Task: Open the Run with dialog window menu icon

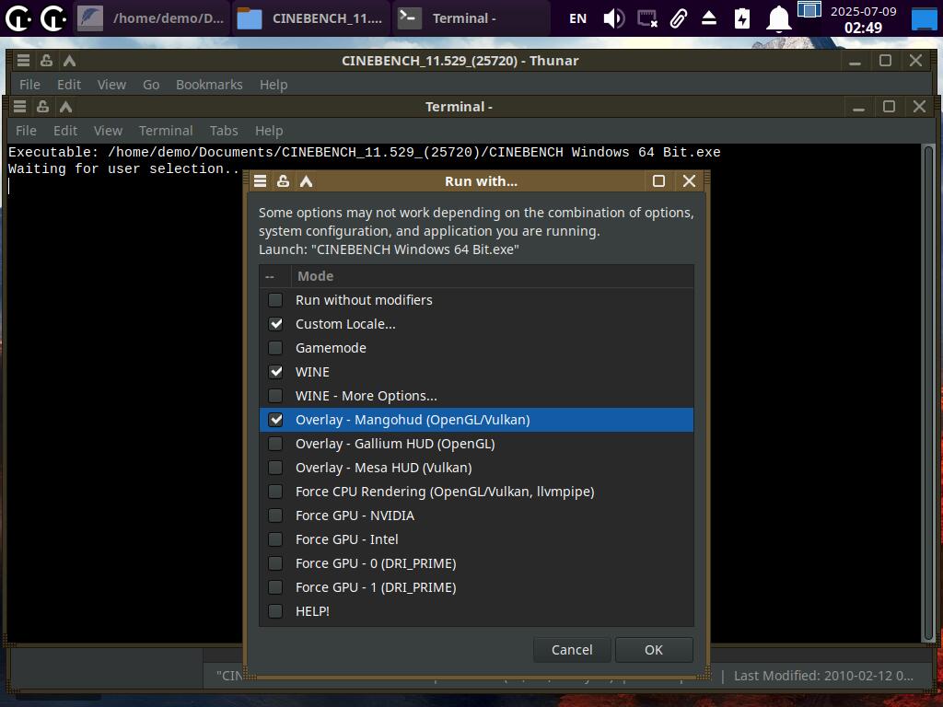Action: point(261,181)
